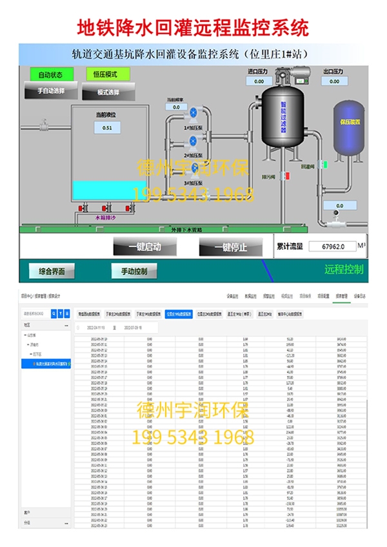Click the blue 保压装置 pressure tank

point(349,121)
